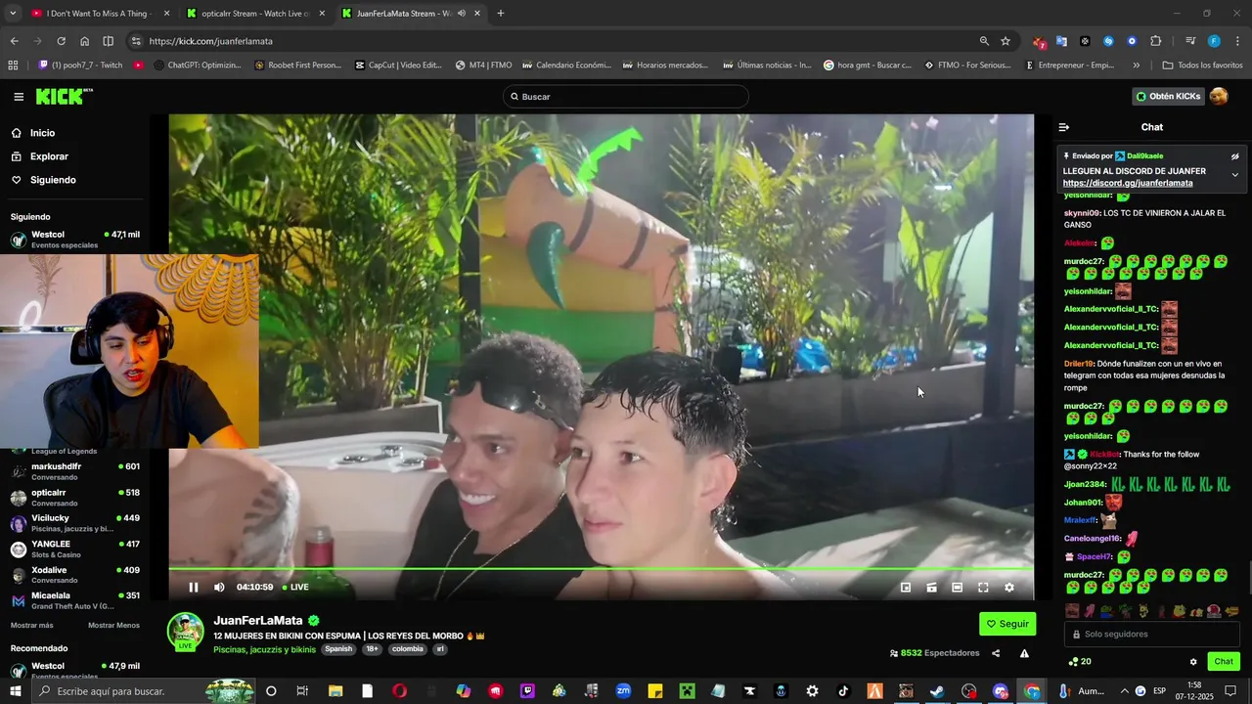The image size is (1252, 704).
Task: Open Windows Start menu
Action: [16, 691]
